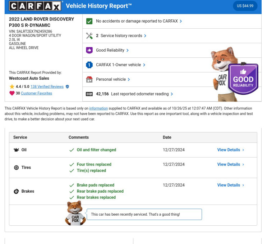Click the verified reviews shield badge
The image size is (267, 244).
(x=67, y=86)
